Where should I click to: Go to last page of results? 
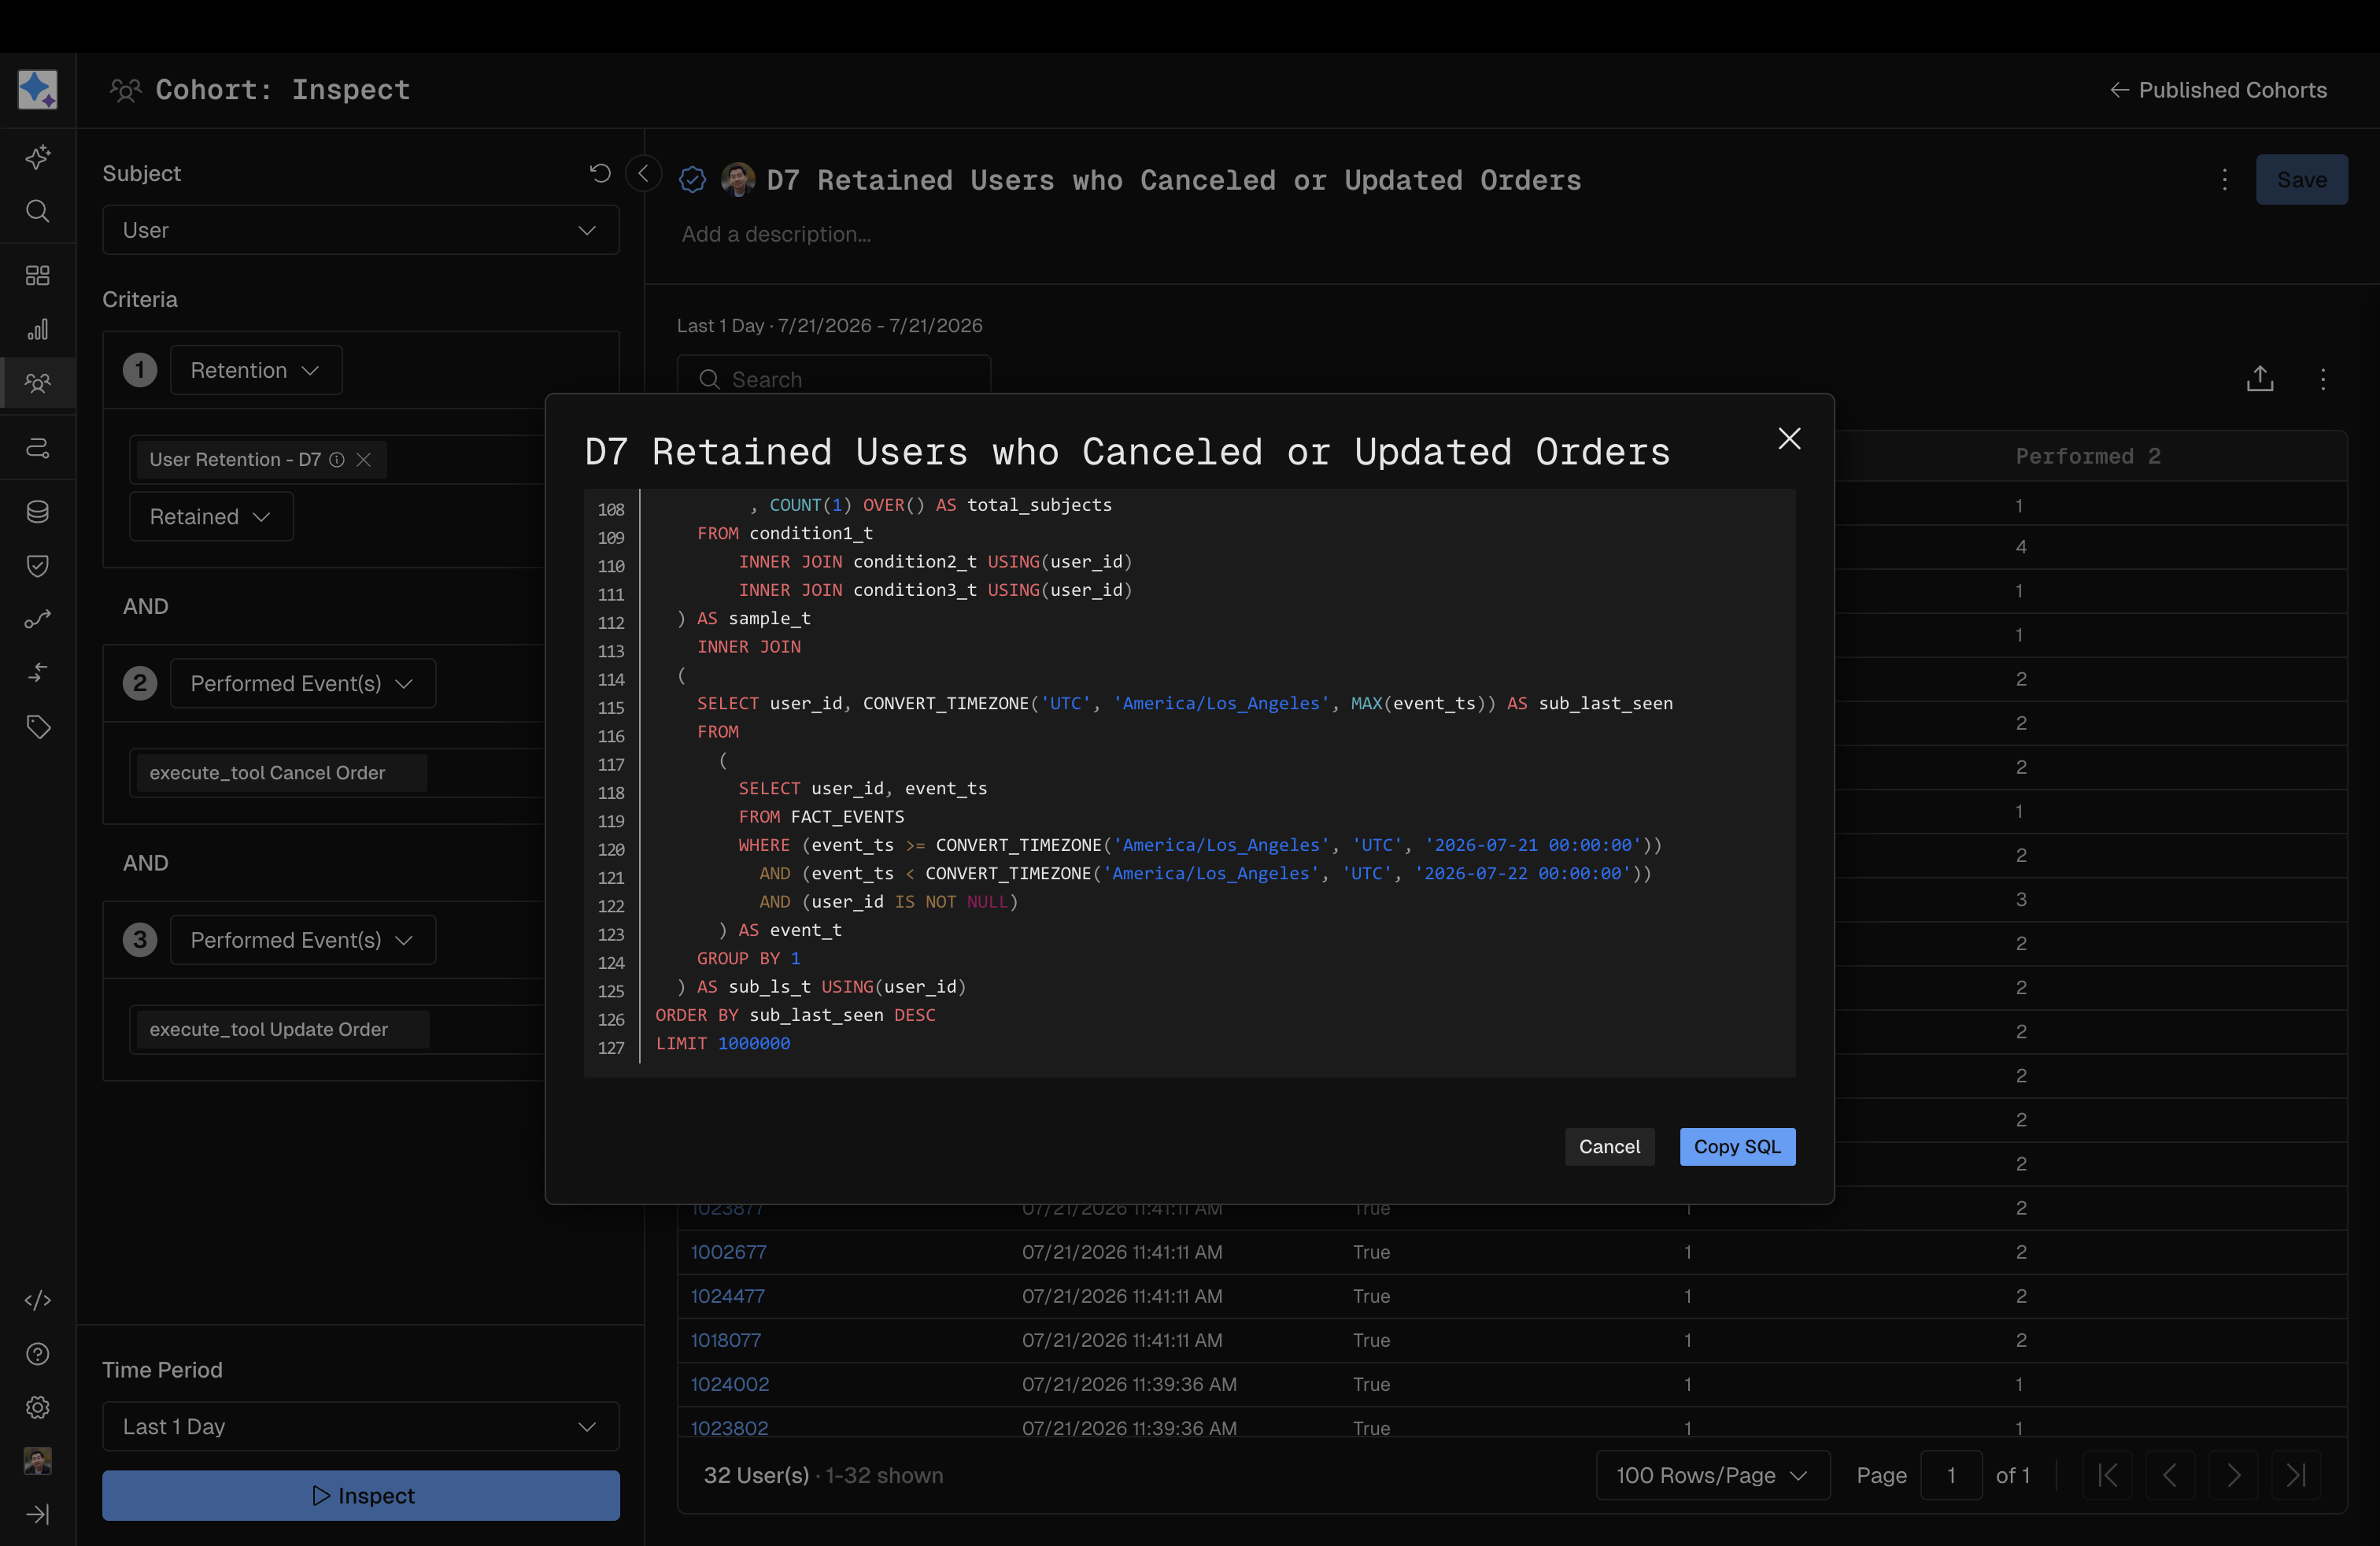[x=2296, y=1475]
